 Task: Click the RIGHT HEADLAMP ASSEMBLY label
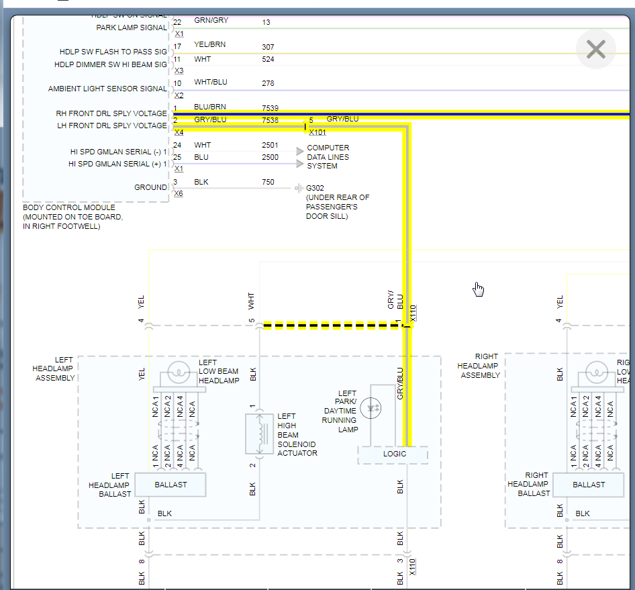pos(479,366)
